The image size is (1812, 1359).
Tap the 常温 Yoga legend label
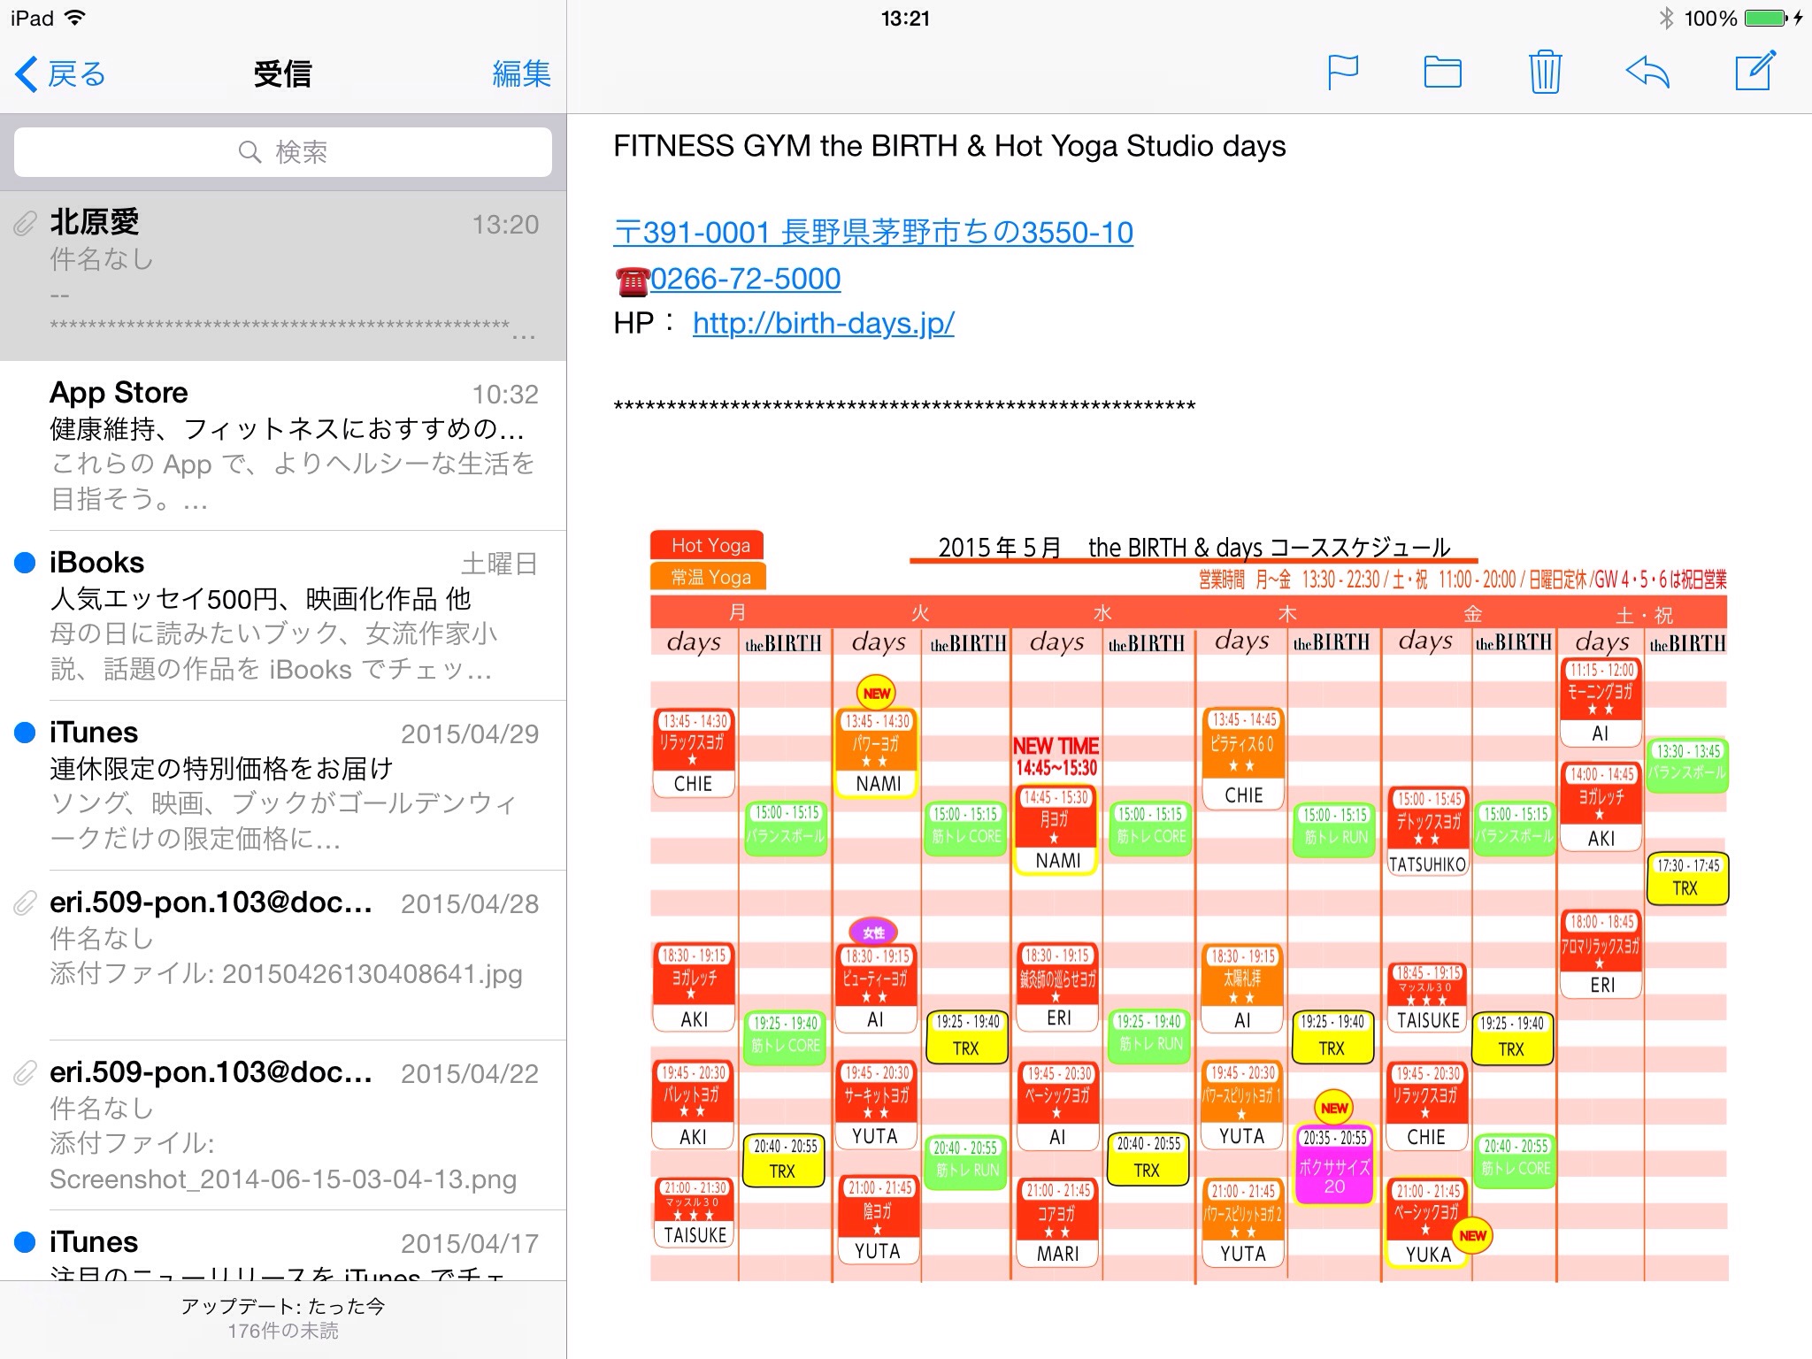(x=708, y=577)
